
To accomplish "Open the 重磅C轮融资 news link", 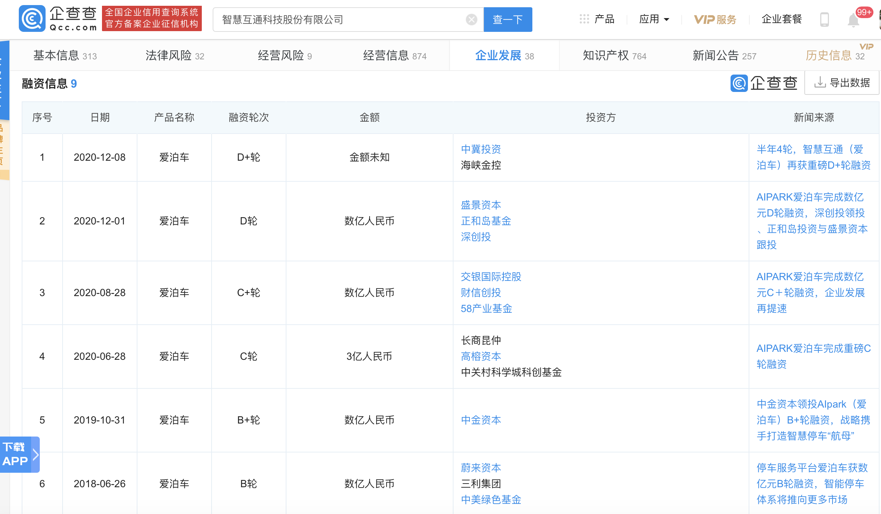I will (x=813, y=356).
